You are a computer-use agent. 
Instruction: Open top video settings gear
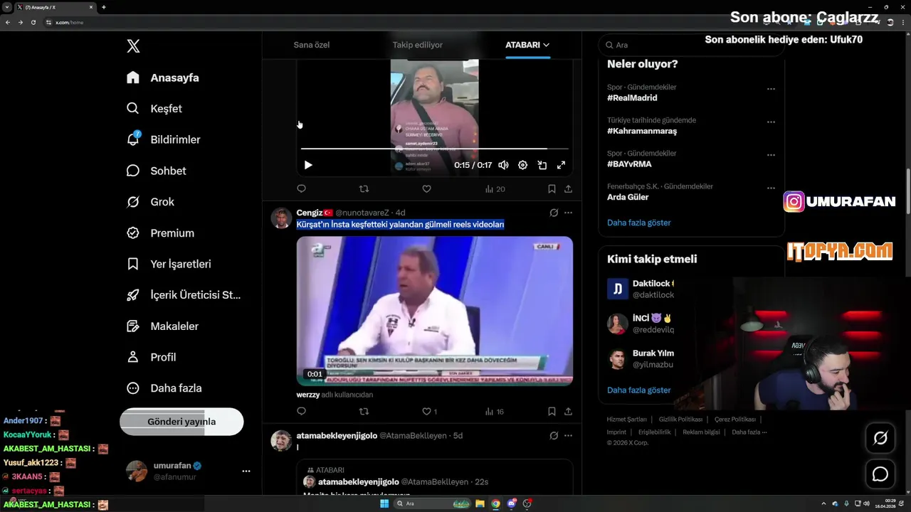click(x=522, y=165)
